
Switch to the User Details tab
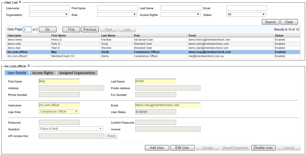[x=17, y=73]
